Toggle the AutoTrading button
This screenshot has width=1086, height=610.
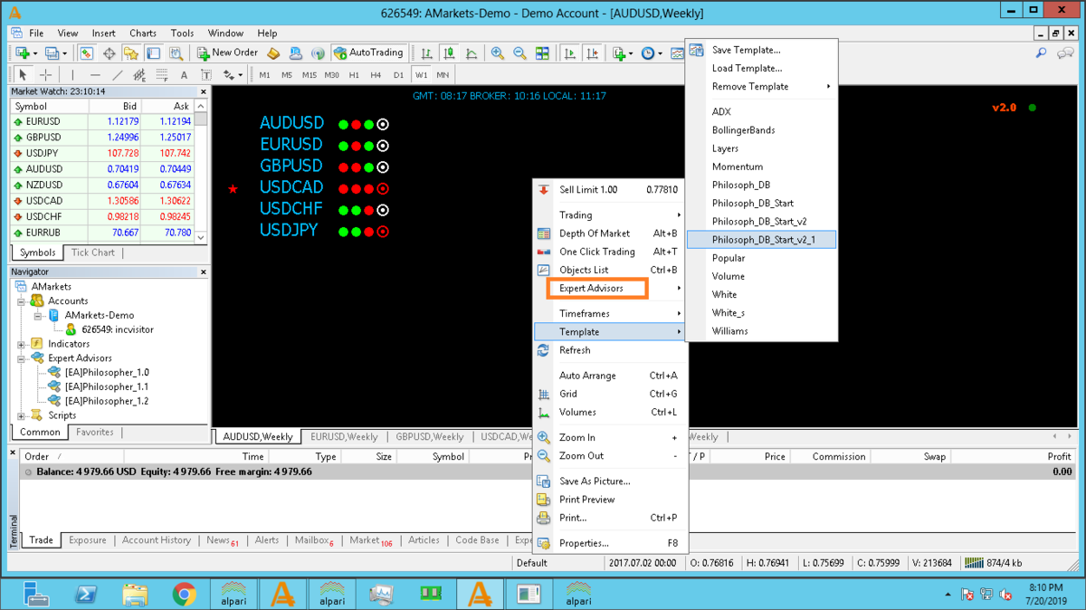pyautogui.click(x=368, y=53)
